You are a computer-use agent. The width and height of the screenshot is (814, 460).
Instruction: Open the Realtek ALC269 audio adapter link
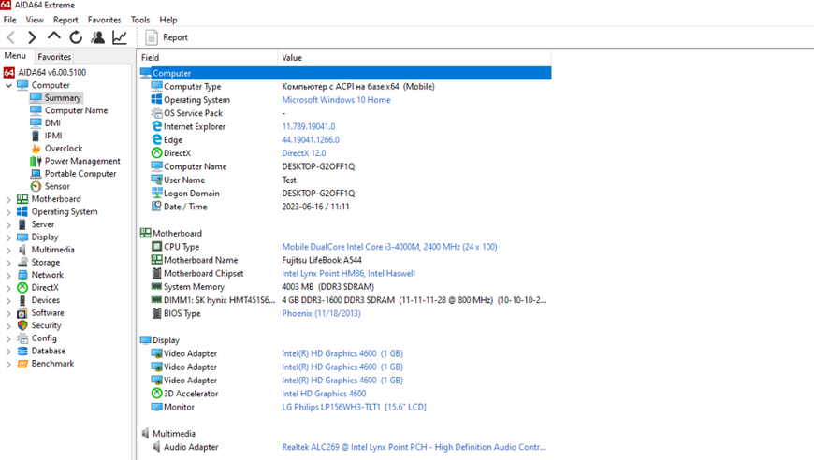pyautogui.click(x=414, y=447)
